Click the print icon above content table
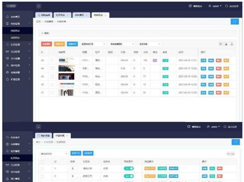The image size is (244, 182). coord(232,44)
